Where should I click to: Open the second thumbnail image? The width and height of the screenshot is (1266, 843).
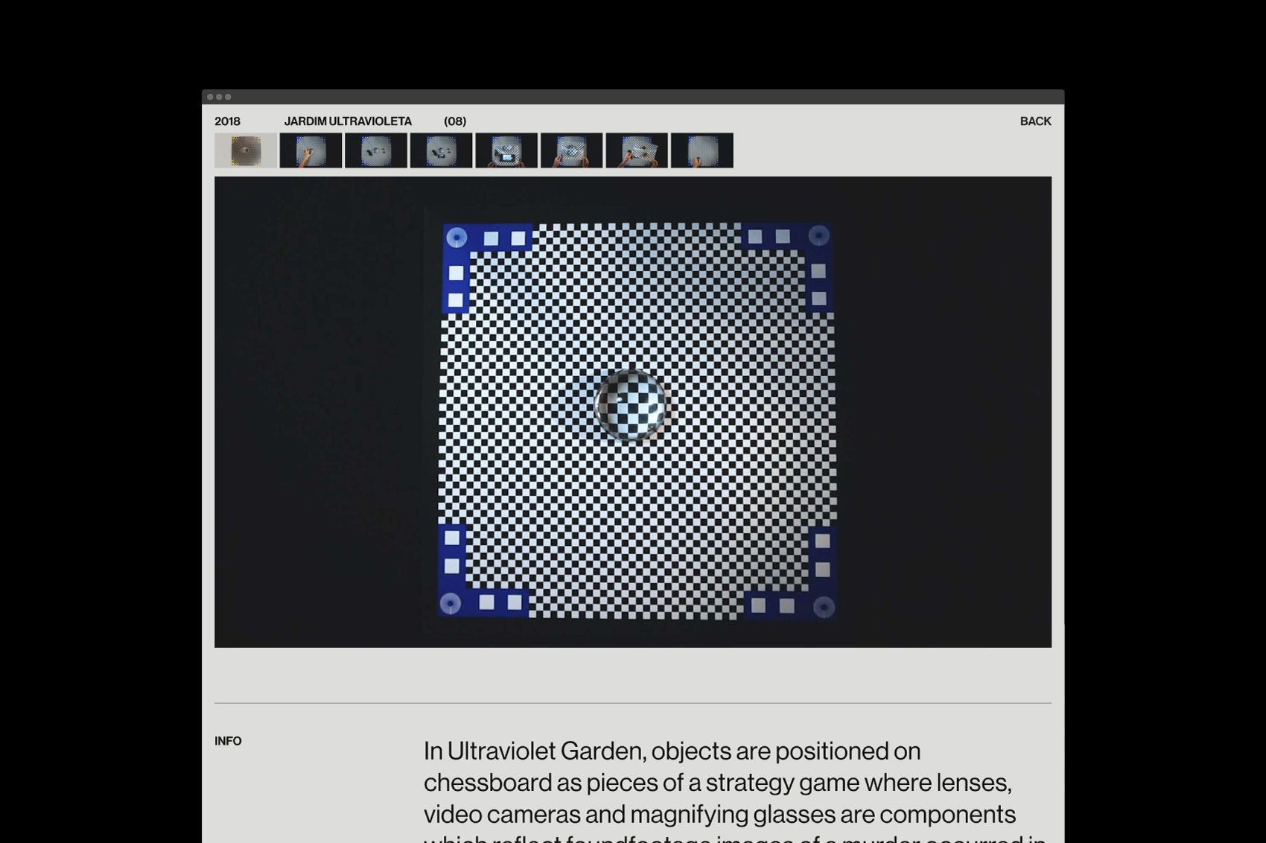tap(311, 150)
